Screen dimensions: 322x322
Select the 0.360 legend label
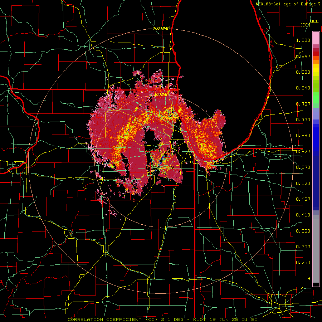303,231
